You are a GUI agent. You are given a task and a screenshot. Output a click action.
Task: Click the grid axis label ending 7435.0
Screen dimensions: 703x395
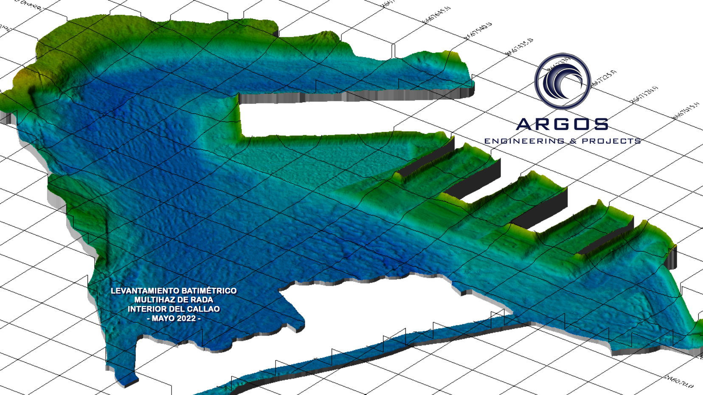coord(519,47)
